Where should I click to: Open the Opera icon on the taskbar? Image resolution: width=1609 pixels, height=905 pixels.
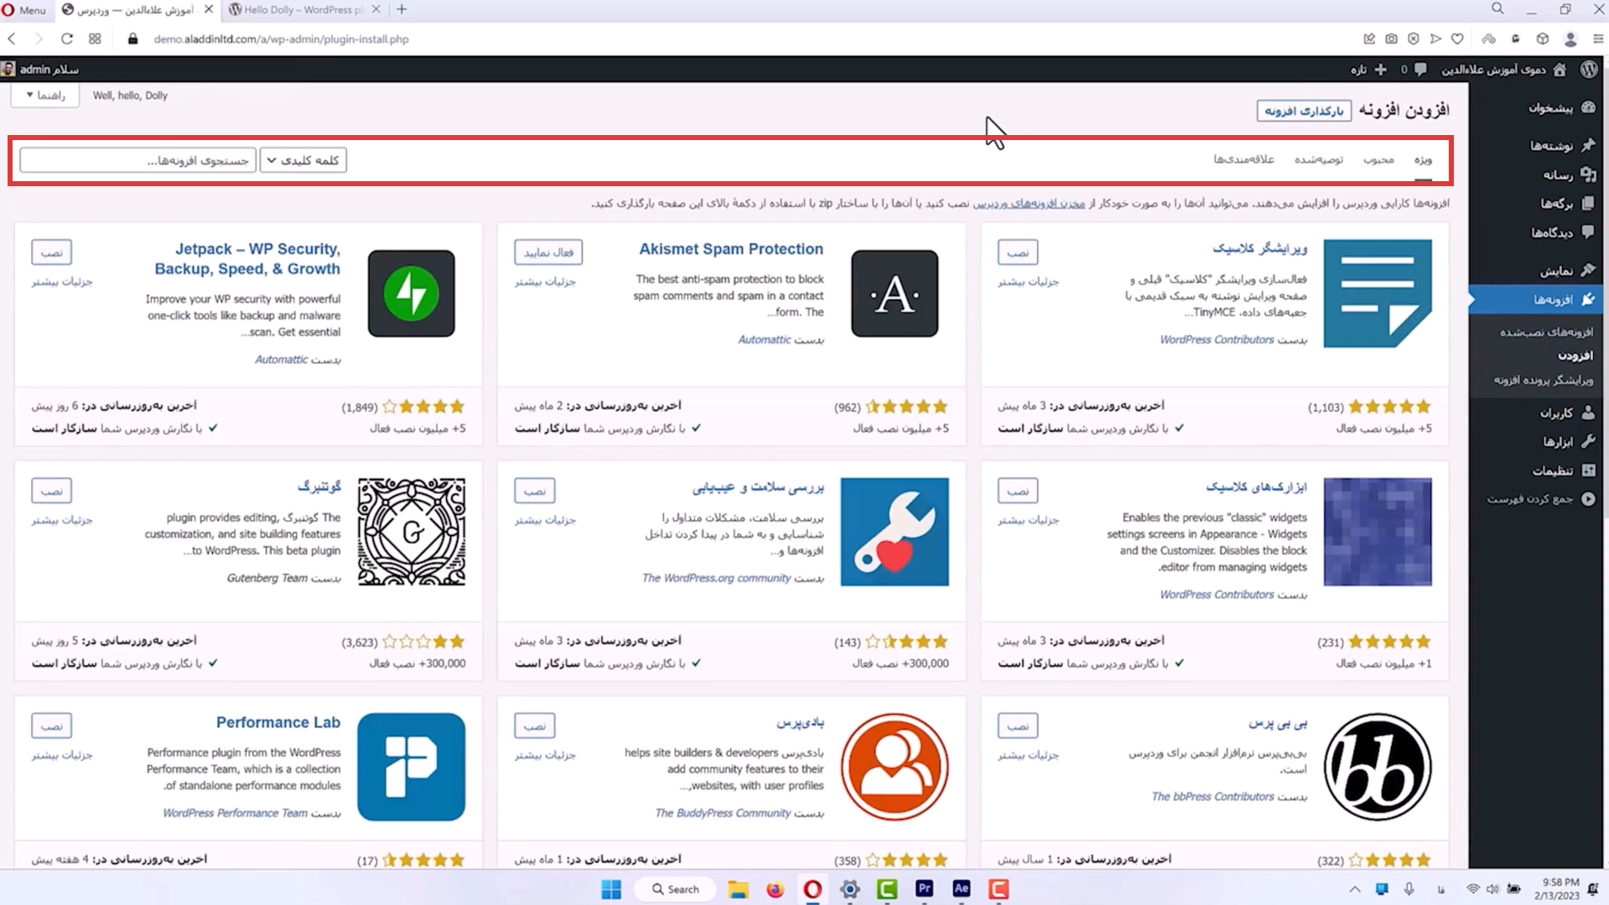812,889
